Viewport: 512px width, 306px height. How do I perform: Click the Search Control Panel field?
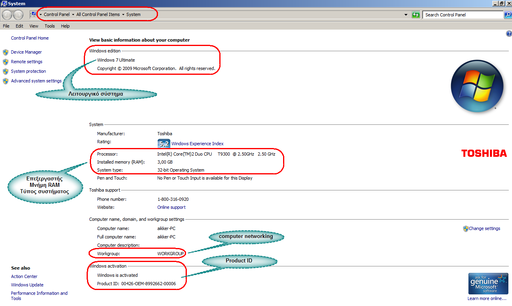463,15
